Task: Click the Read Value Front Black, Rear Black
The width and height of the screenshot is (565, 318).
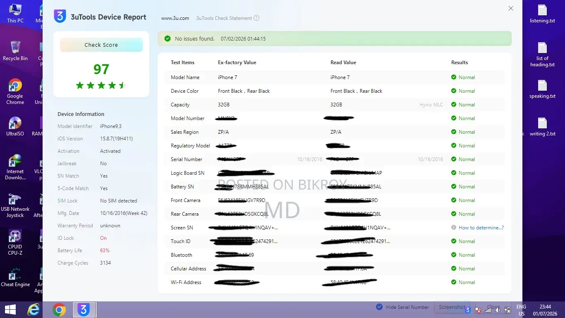Action: pos(357,91)
